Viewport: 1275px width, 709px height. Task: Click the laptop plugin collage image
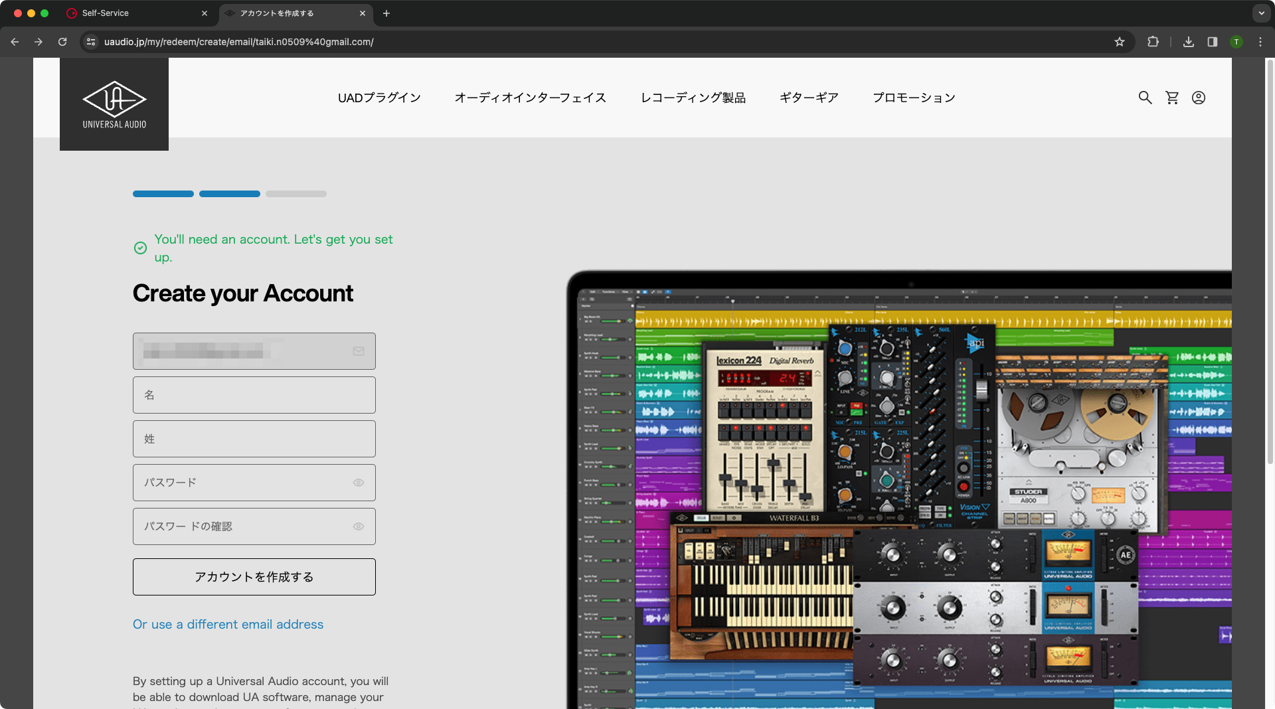click(x=899, y=489)
